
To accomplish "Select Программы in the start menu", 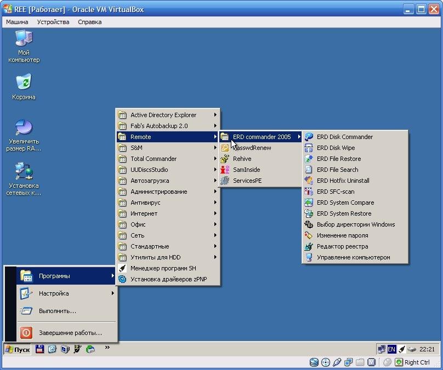I will click(66, 276).
